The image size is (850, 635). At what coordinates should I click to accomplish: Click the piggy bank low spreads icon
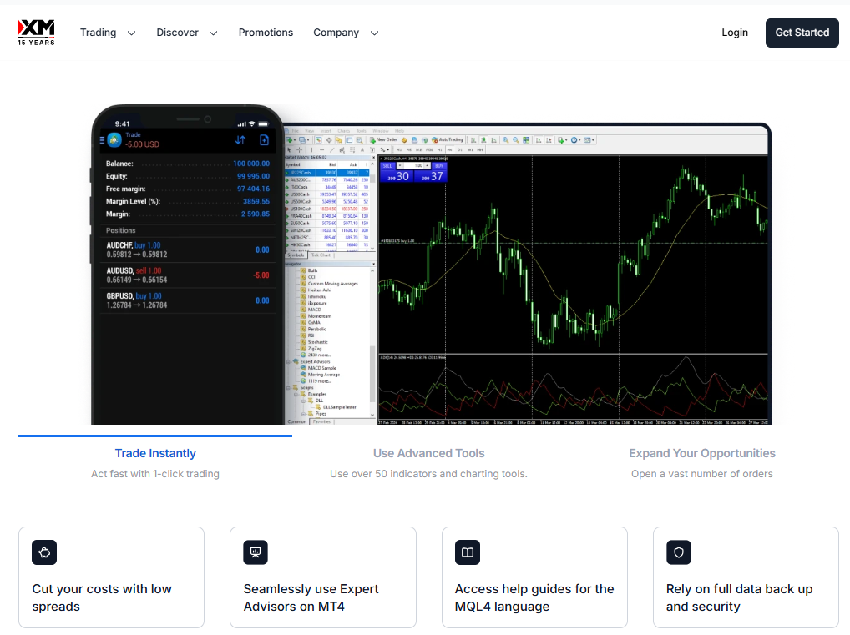[44, 552]
